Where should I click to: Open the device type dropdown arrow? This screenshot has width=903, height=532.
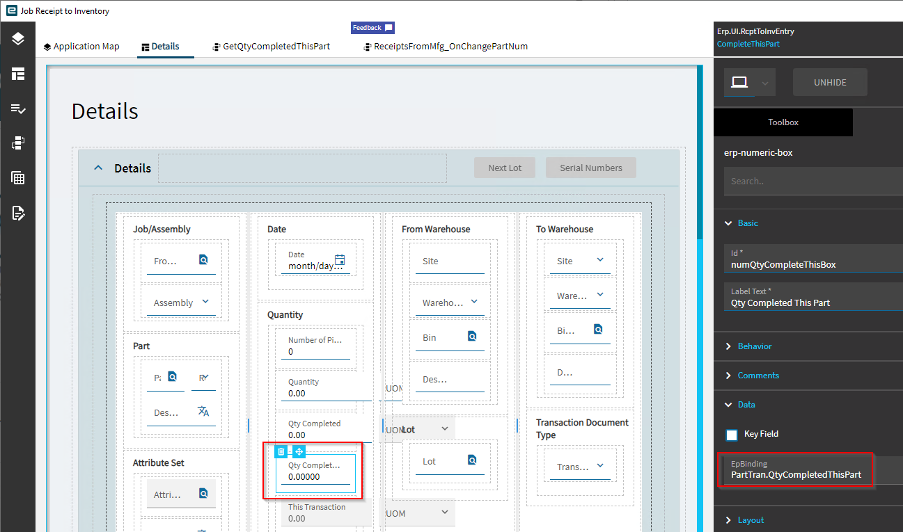tap(765, 83)
